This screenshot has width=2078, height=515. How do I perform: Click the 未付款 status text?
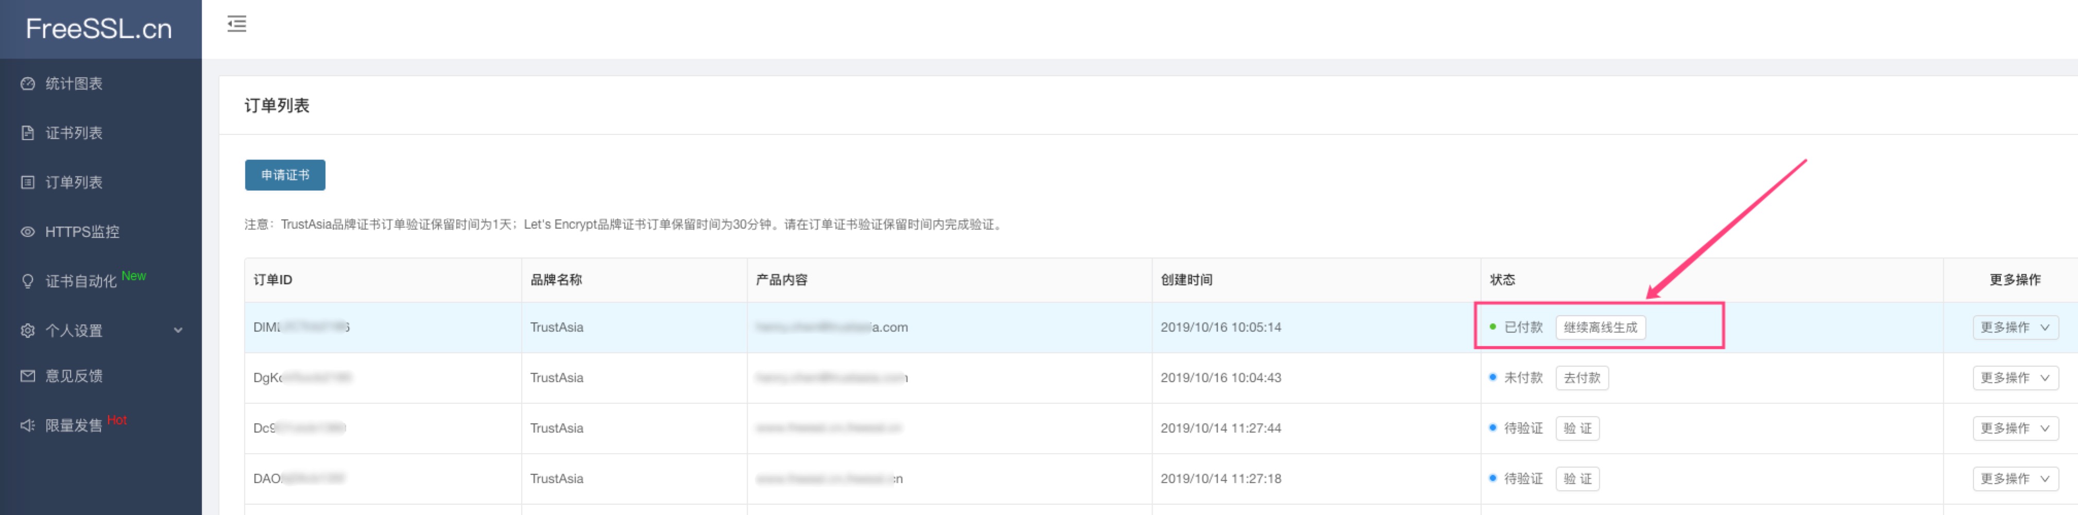(1523, 378)
